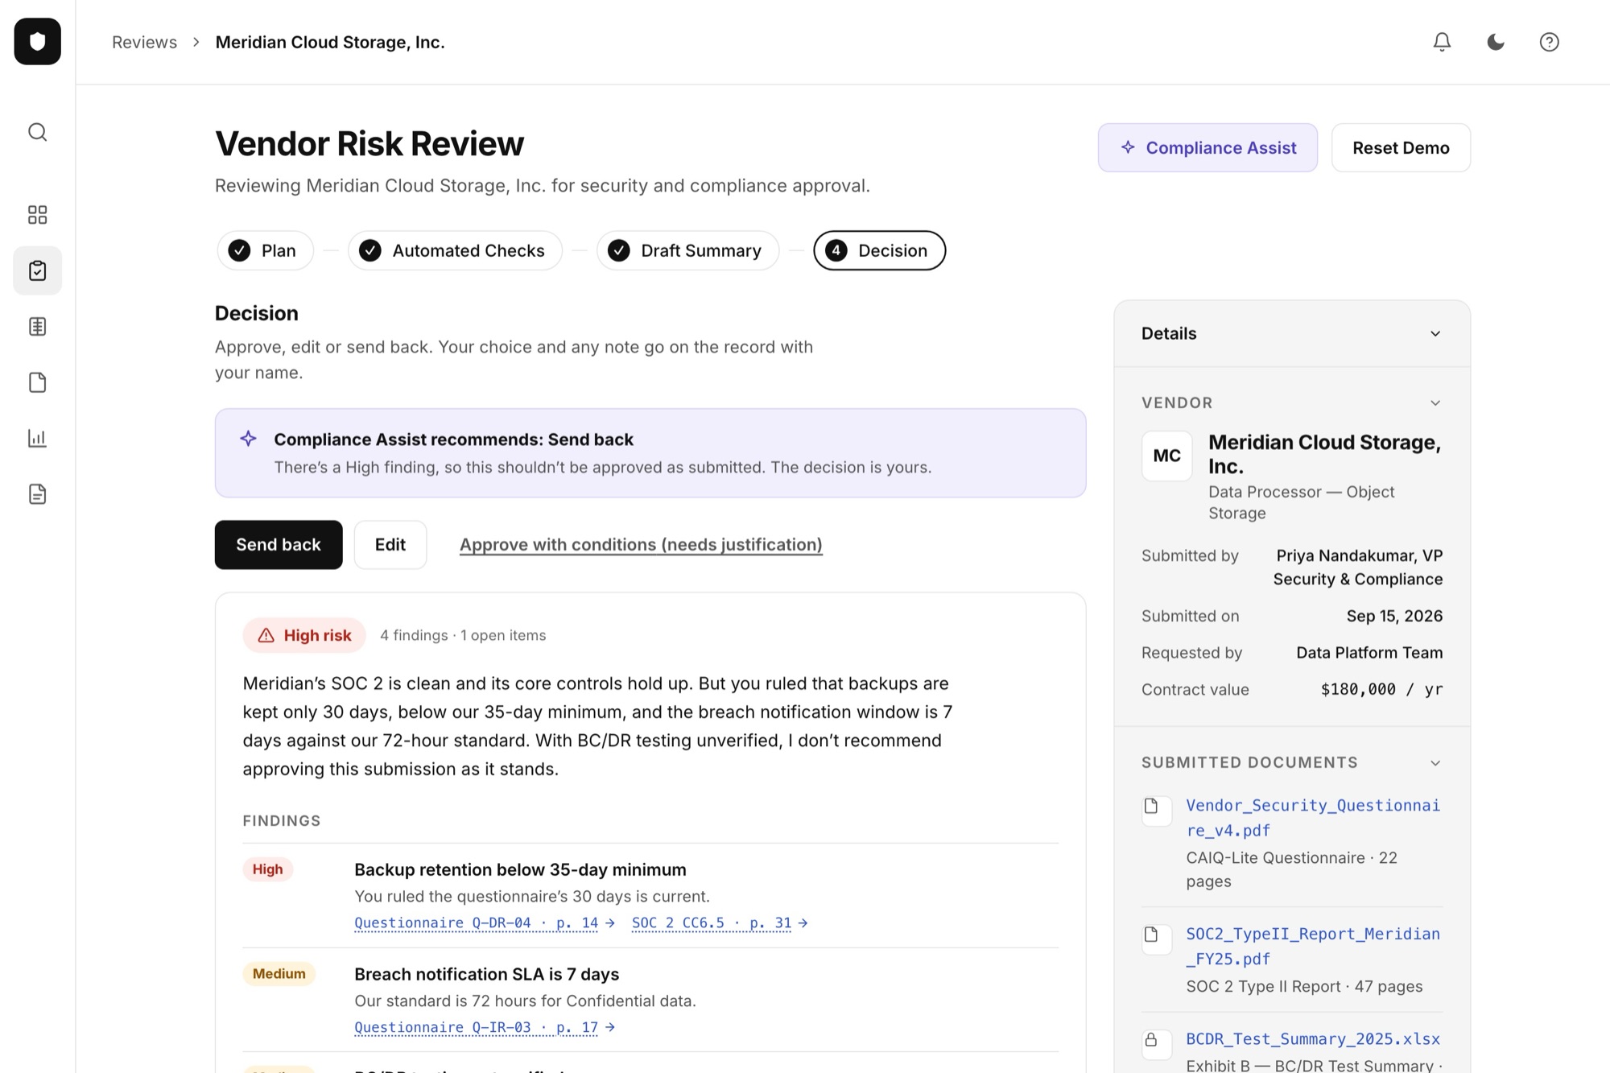Open notifications bell

[x=1442, y=42]
